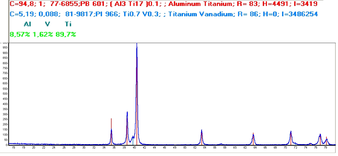Click the 20 tick label on the angle axis

coord(33,147)
